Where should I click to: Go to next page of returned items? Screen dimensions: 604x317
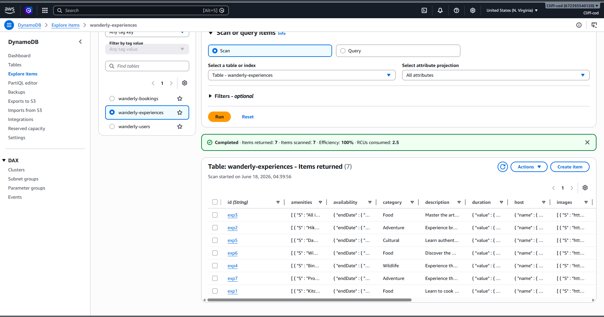(572, 188)
